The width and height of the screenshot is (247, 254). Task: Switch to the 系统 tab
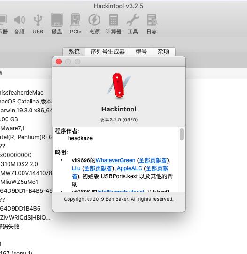tap(74, 52)
